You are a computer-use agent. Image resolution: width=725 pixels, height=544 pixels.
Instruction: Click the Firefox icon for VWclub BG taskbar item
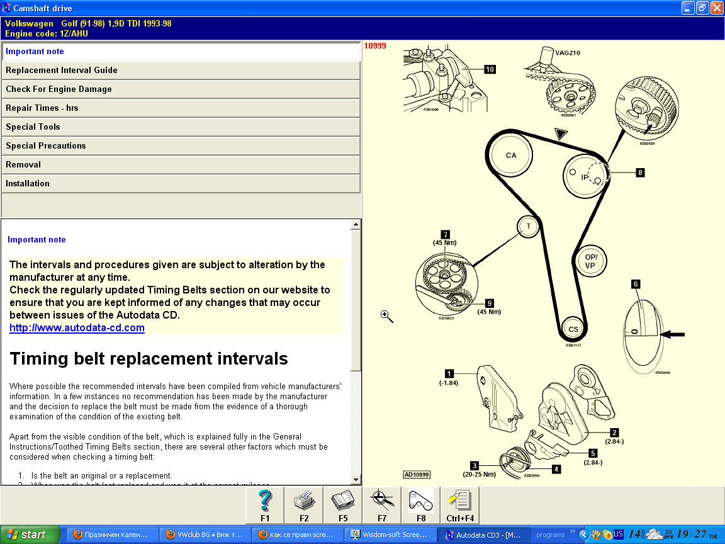[171, 535]
